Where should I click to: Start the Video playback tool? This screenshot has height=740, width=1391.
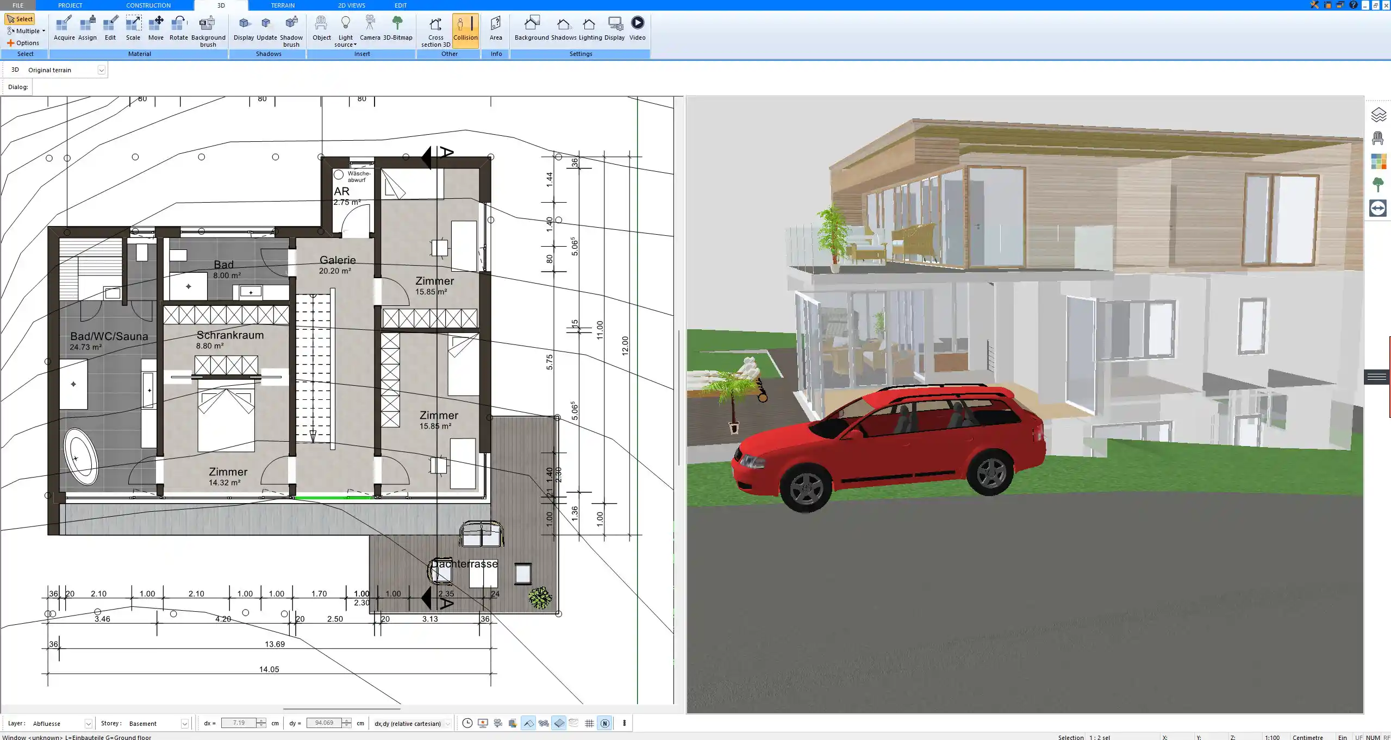coord(638,28)
